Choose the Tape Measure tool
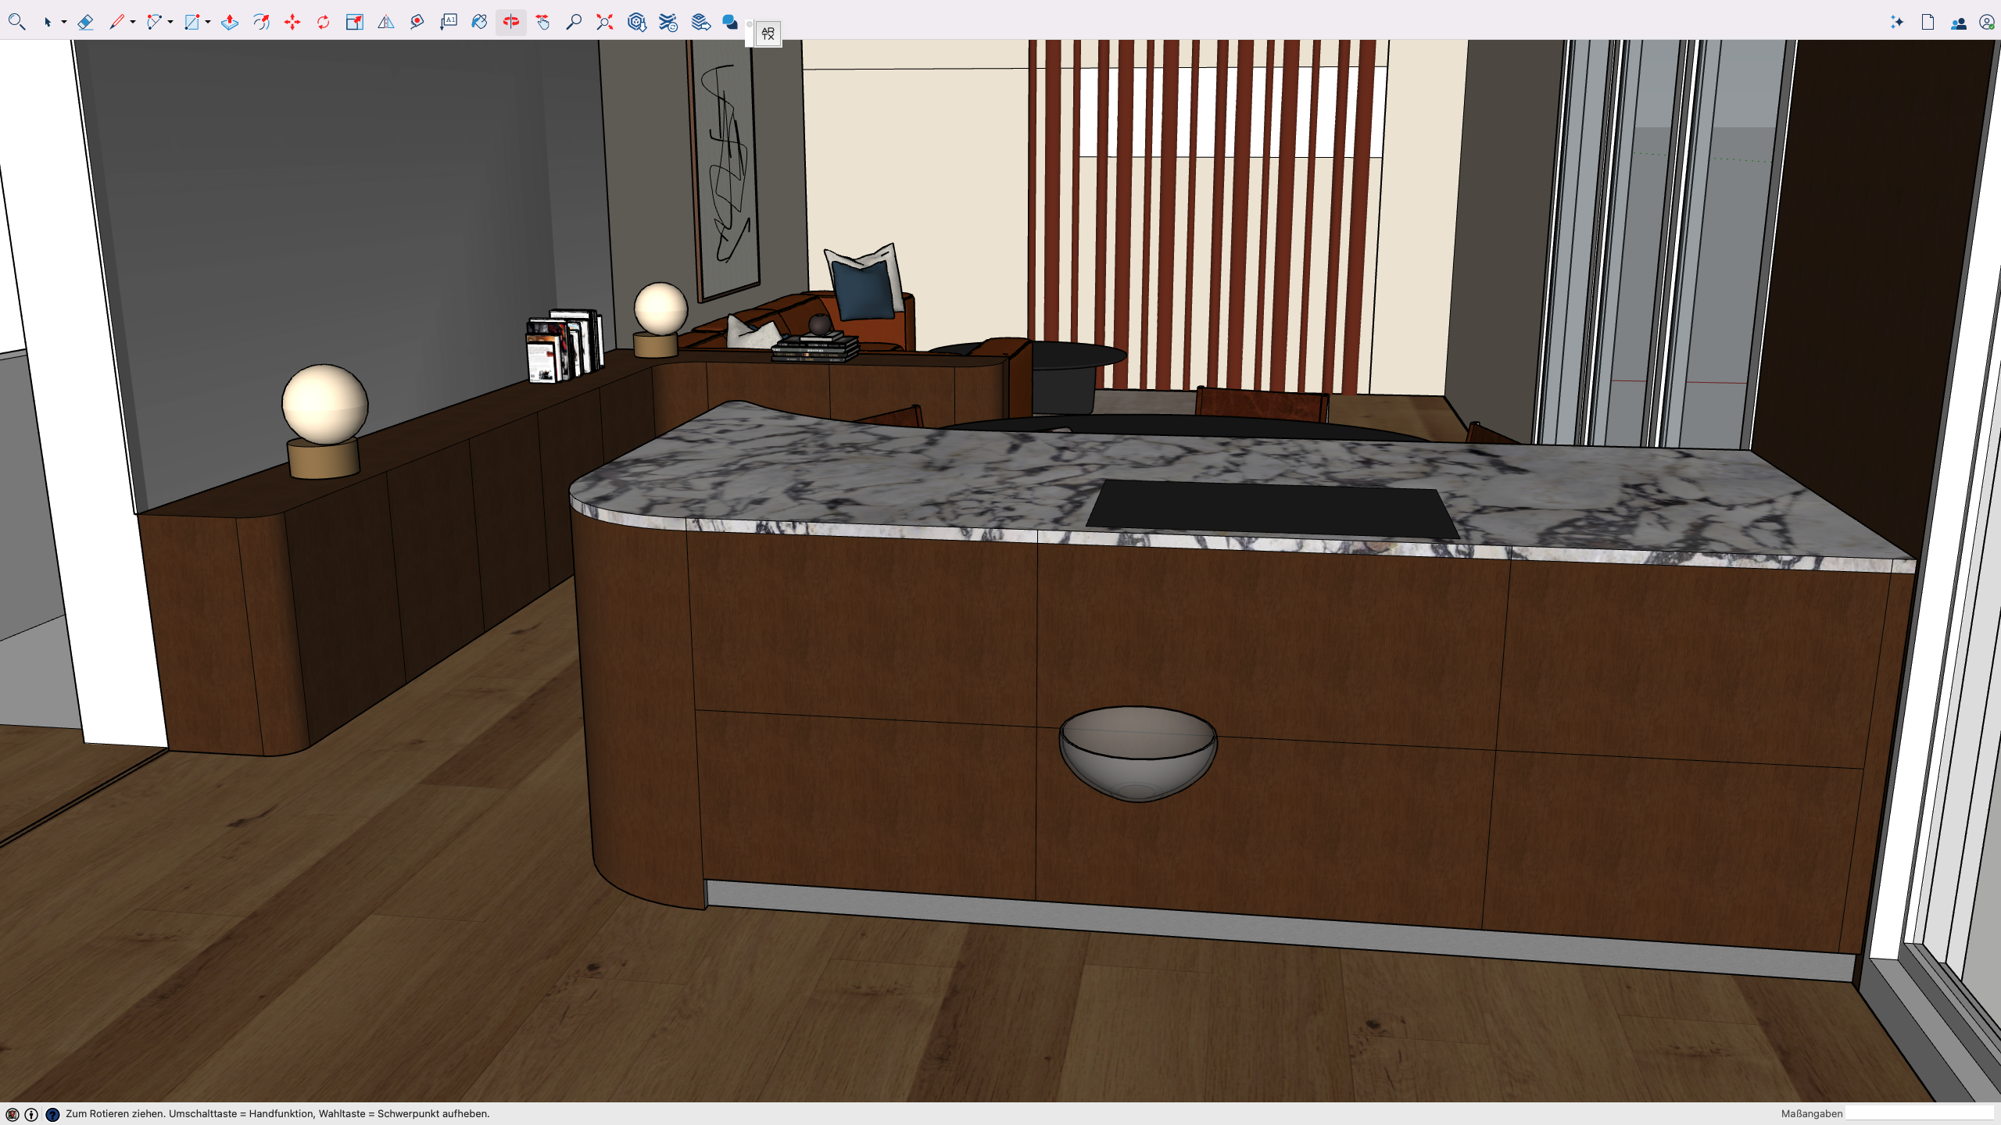The height and width of the screenshot is (1125, 2001). (417, 22)
